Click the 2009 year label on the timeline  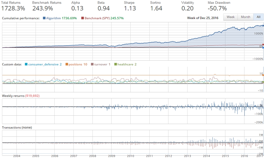pos(111,156)
